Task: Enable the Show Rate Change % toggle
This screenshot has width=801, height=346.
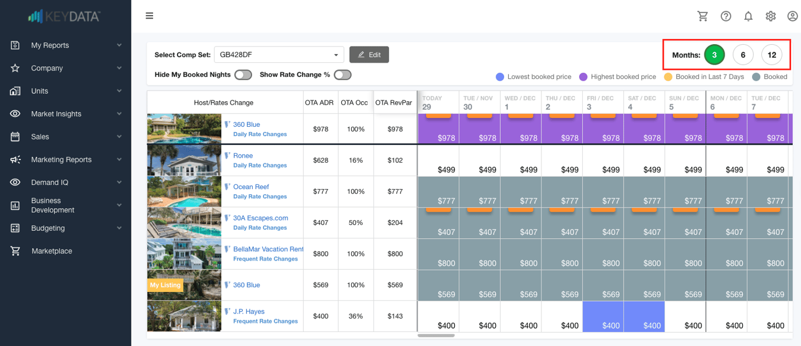Action: click(x=342, y=75)
